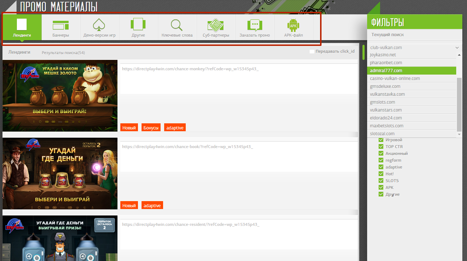This screenshot has height=261, width=467.
Task: Open the Демо-версии игр spade tab
Action: 100,27
